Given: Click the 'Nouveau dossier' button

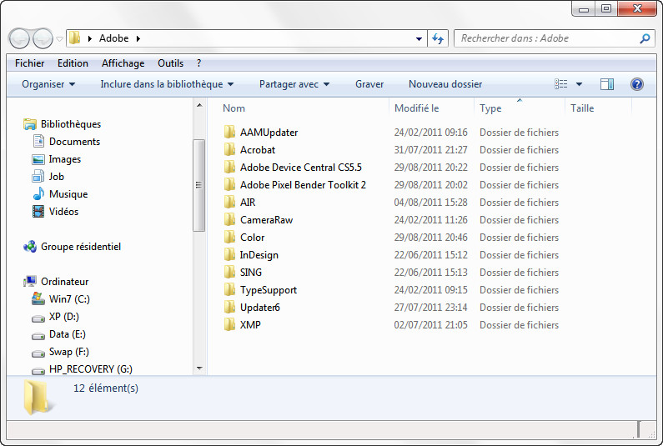Looking at the screenshot, I should point(445,84).
